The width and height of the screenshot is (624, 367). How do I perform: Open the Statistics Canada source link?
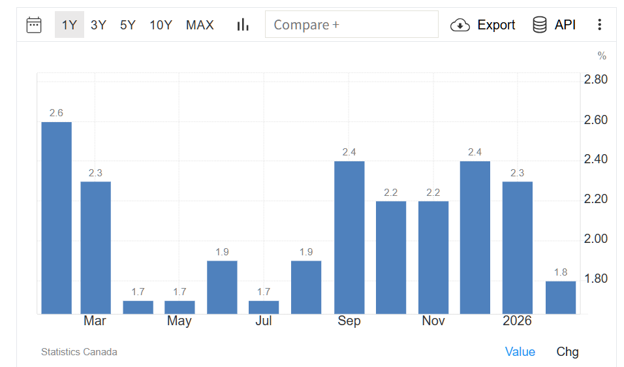(79, 352)
